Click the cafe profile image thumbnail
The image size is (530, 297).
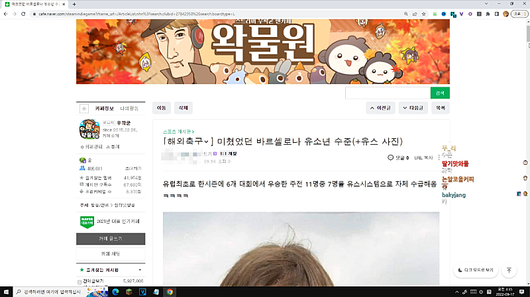click(x=89, y=129)
